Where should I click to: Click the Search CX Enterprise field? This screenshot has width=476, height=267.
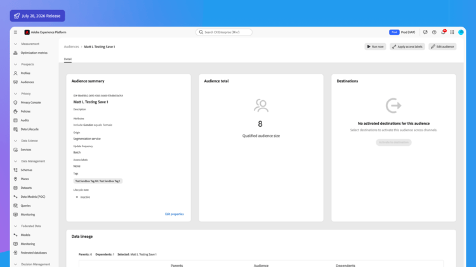[224, 32]
